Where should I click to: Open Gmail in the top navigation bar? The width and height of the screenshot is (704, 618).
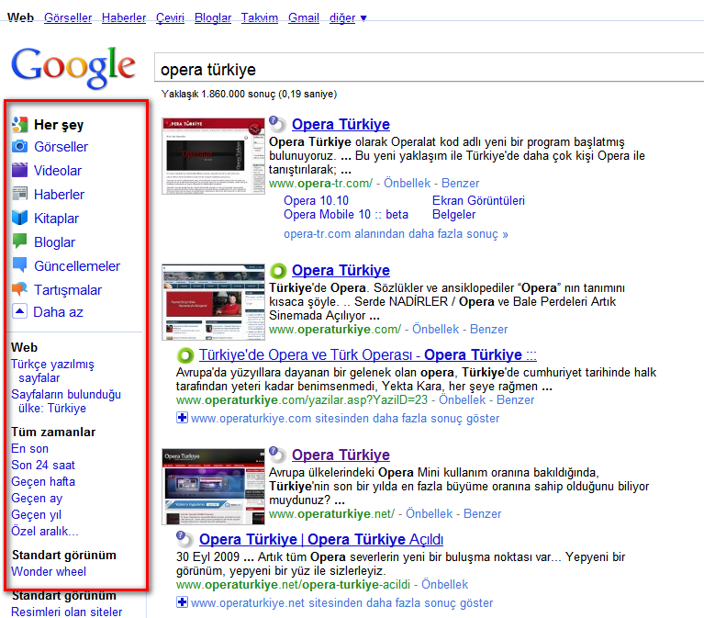304,18
